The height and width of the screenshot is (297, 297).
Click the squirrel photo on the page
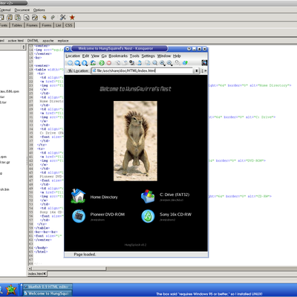tap(135, 141)
